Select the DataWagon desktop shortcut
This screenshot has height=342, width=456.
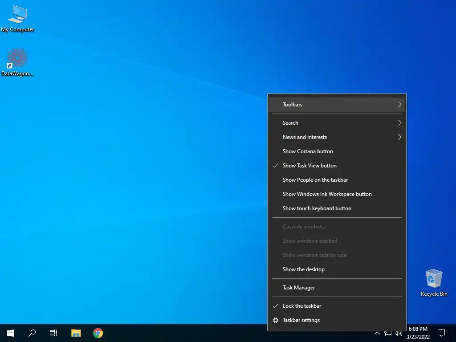(x=17, y=62)
